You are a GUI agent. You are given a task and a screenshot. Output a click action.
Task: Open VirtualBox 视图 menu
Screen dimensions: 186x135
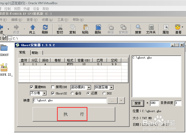pos(17,9)
